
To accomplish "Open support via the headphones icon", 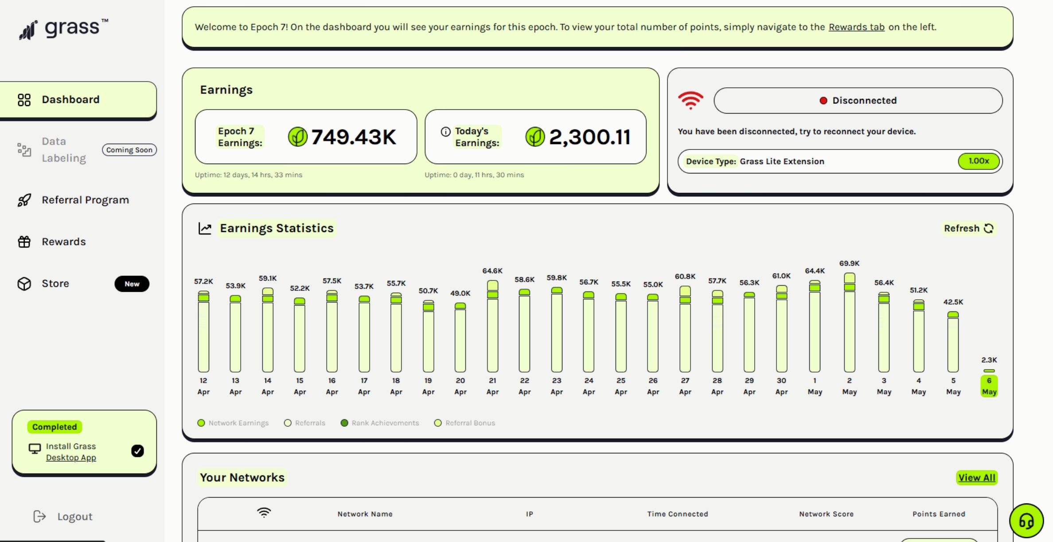I will click(1026, 520).
